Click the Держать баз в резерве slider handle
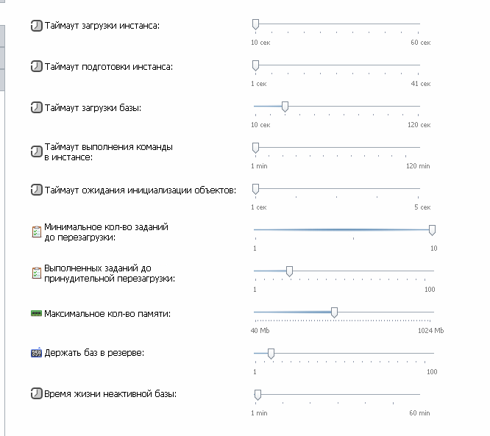This screenshot has height=436, width=490. pyautogui.click(x=271, y=354)
